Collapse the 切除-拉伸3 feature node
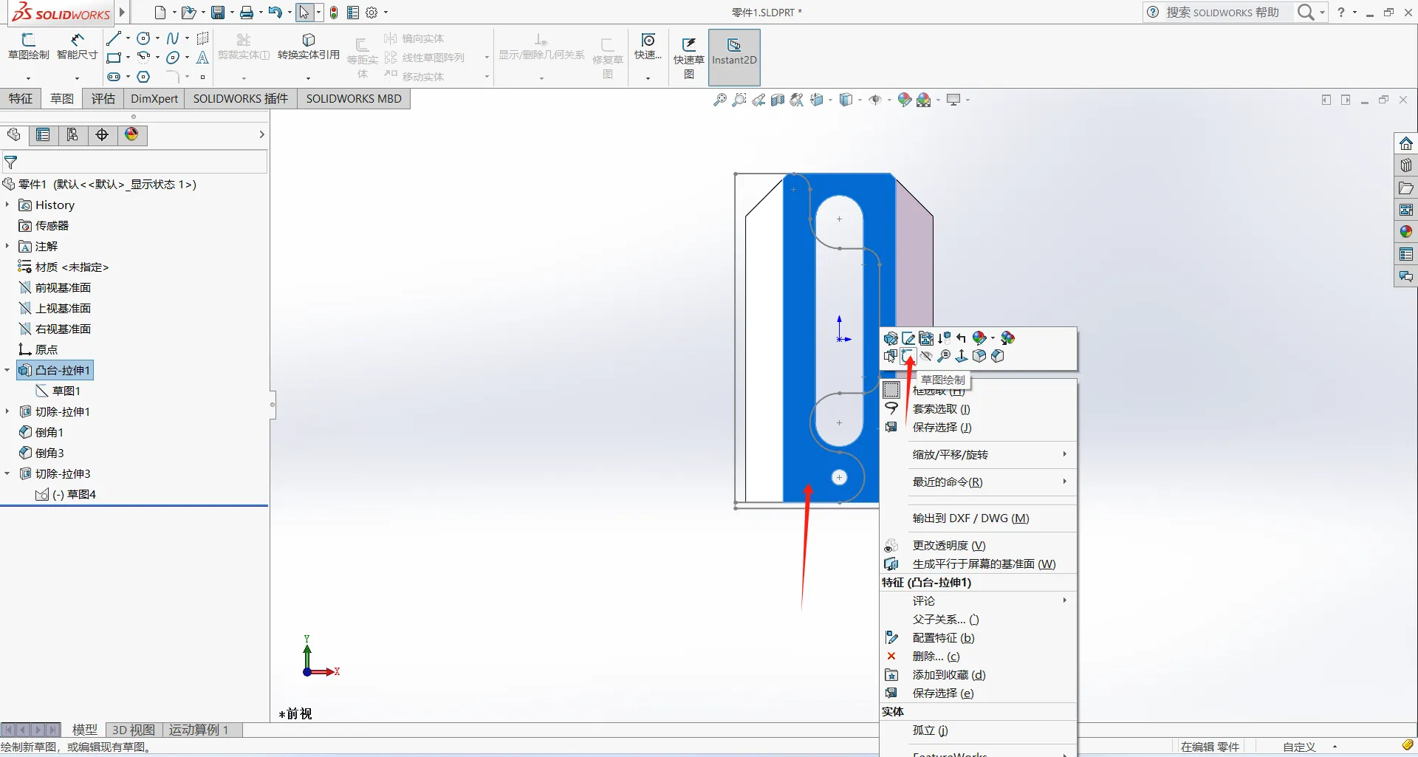The width and height of the screenshot is (1418, 757). click(7, 473)
